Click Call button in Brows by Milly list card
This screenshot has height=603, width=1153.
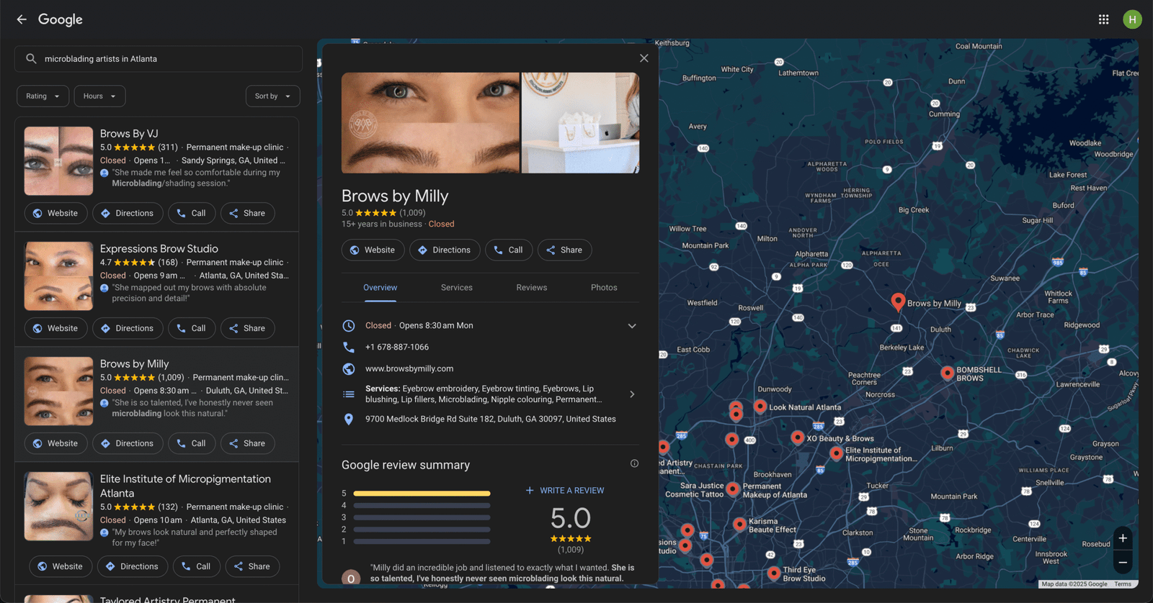[192, 443]
